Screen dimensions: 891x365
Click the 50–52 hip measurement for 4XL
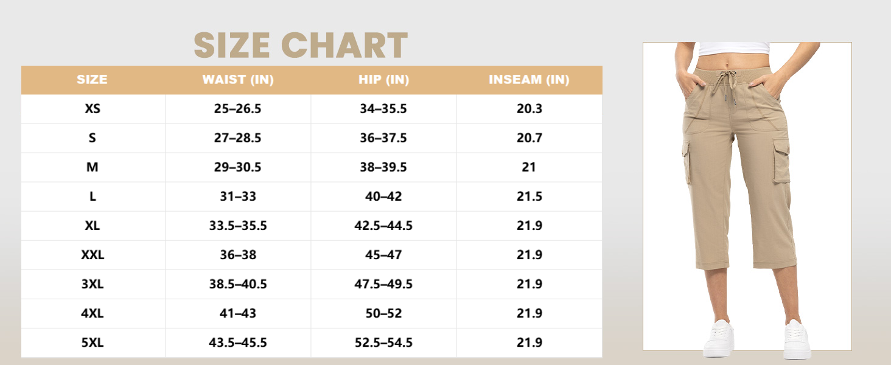pyautogui.click(x=383, y=313)
